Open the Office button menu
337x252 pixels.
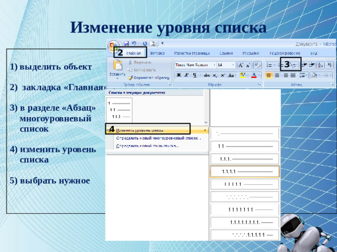pyautogui.click(x=113, y=46)
